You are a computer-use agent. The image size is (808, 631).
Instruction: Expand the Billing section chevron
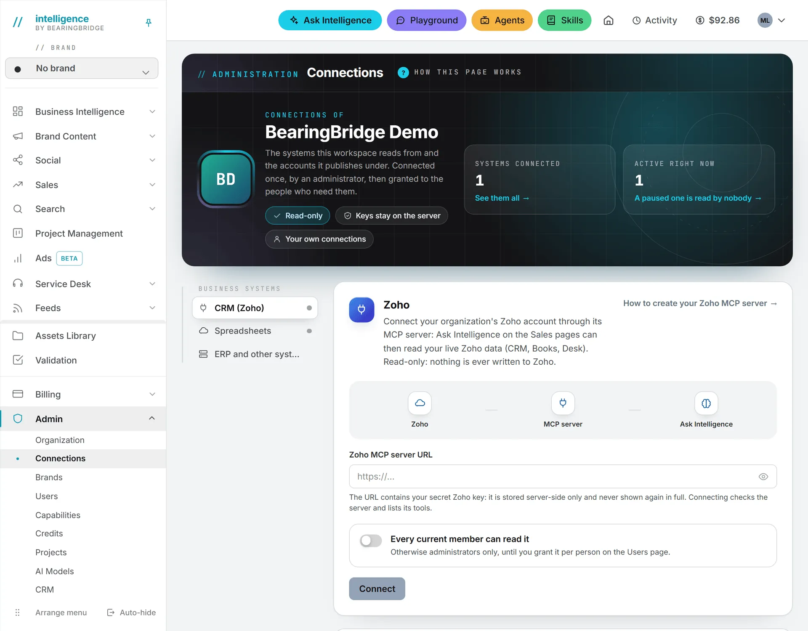[x=152, y=394]
